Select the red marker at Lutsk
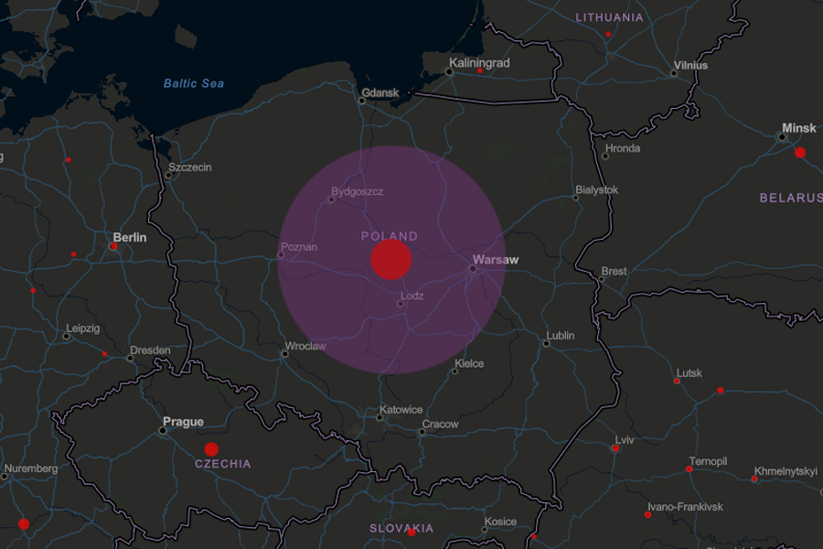The width and height of the screenshot is (823, 549). (x=677, y=381)
